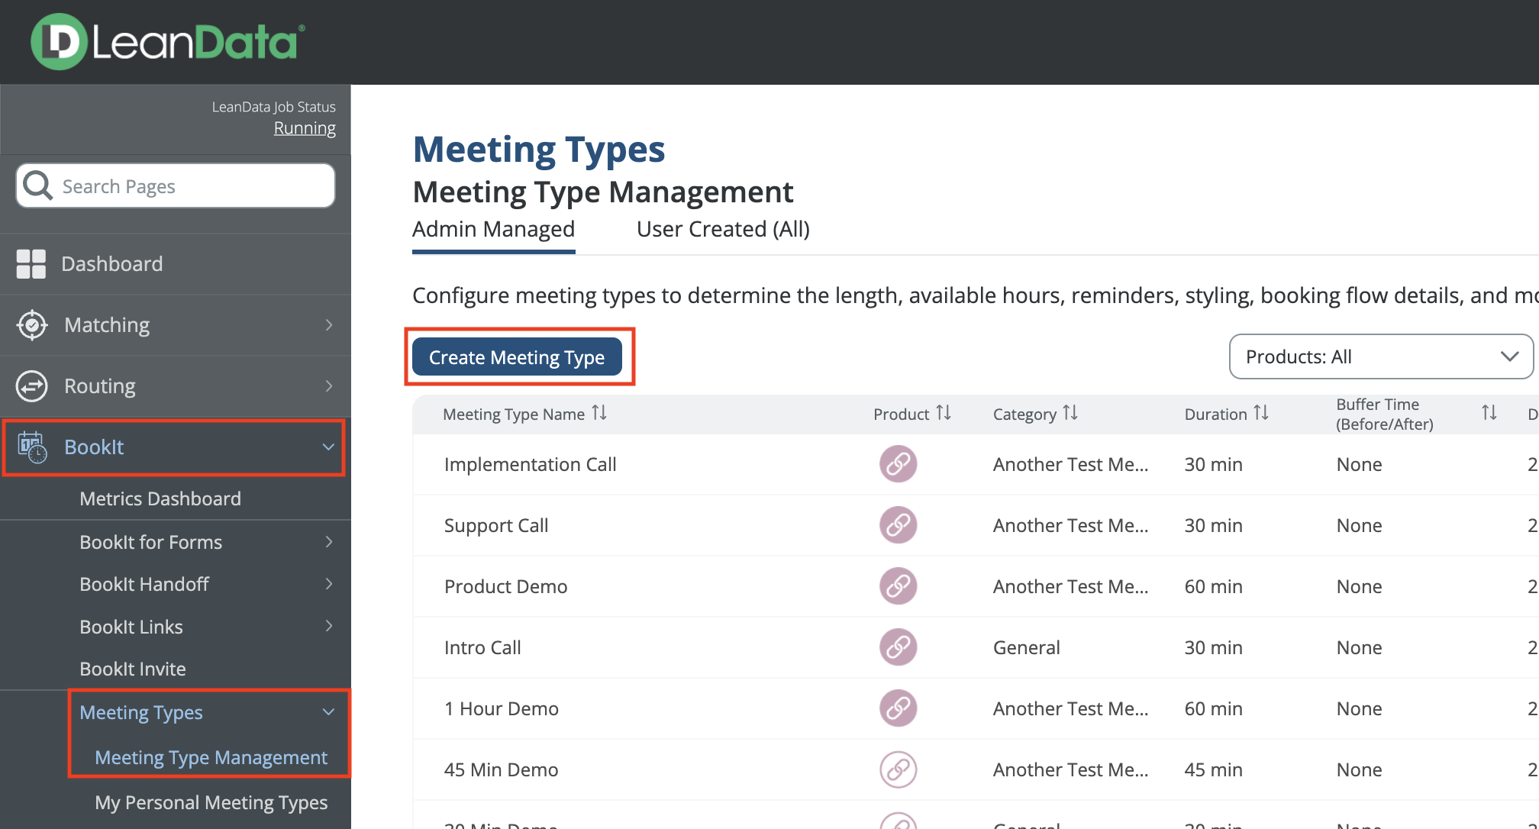
Task: Click the LeanData logo
Action: tap(167, 42)
